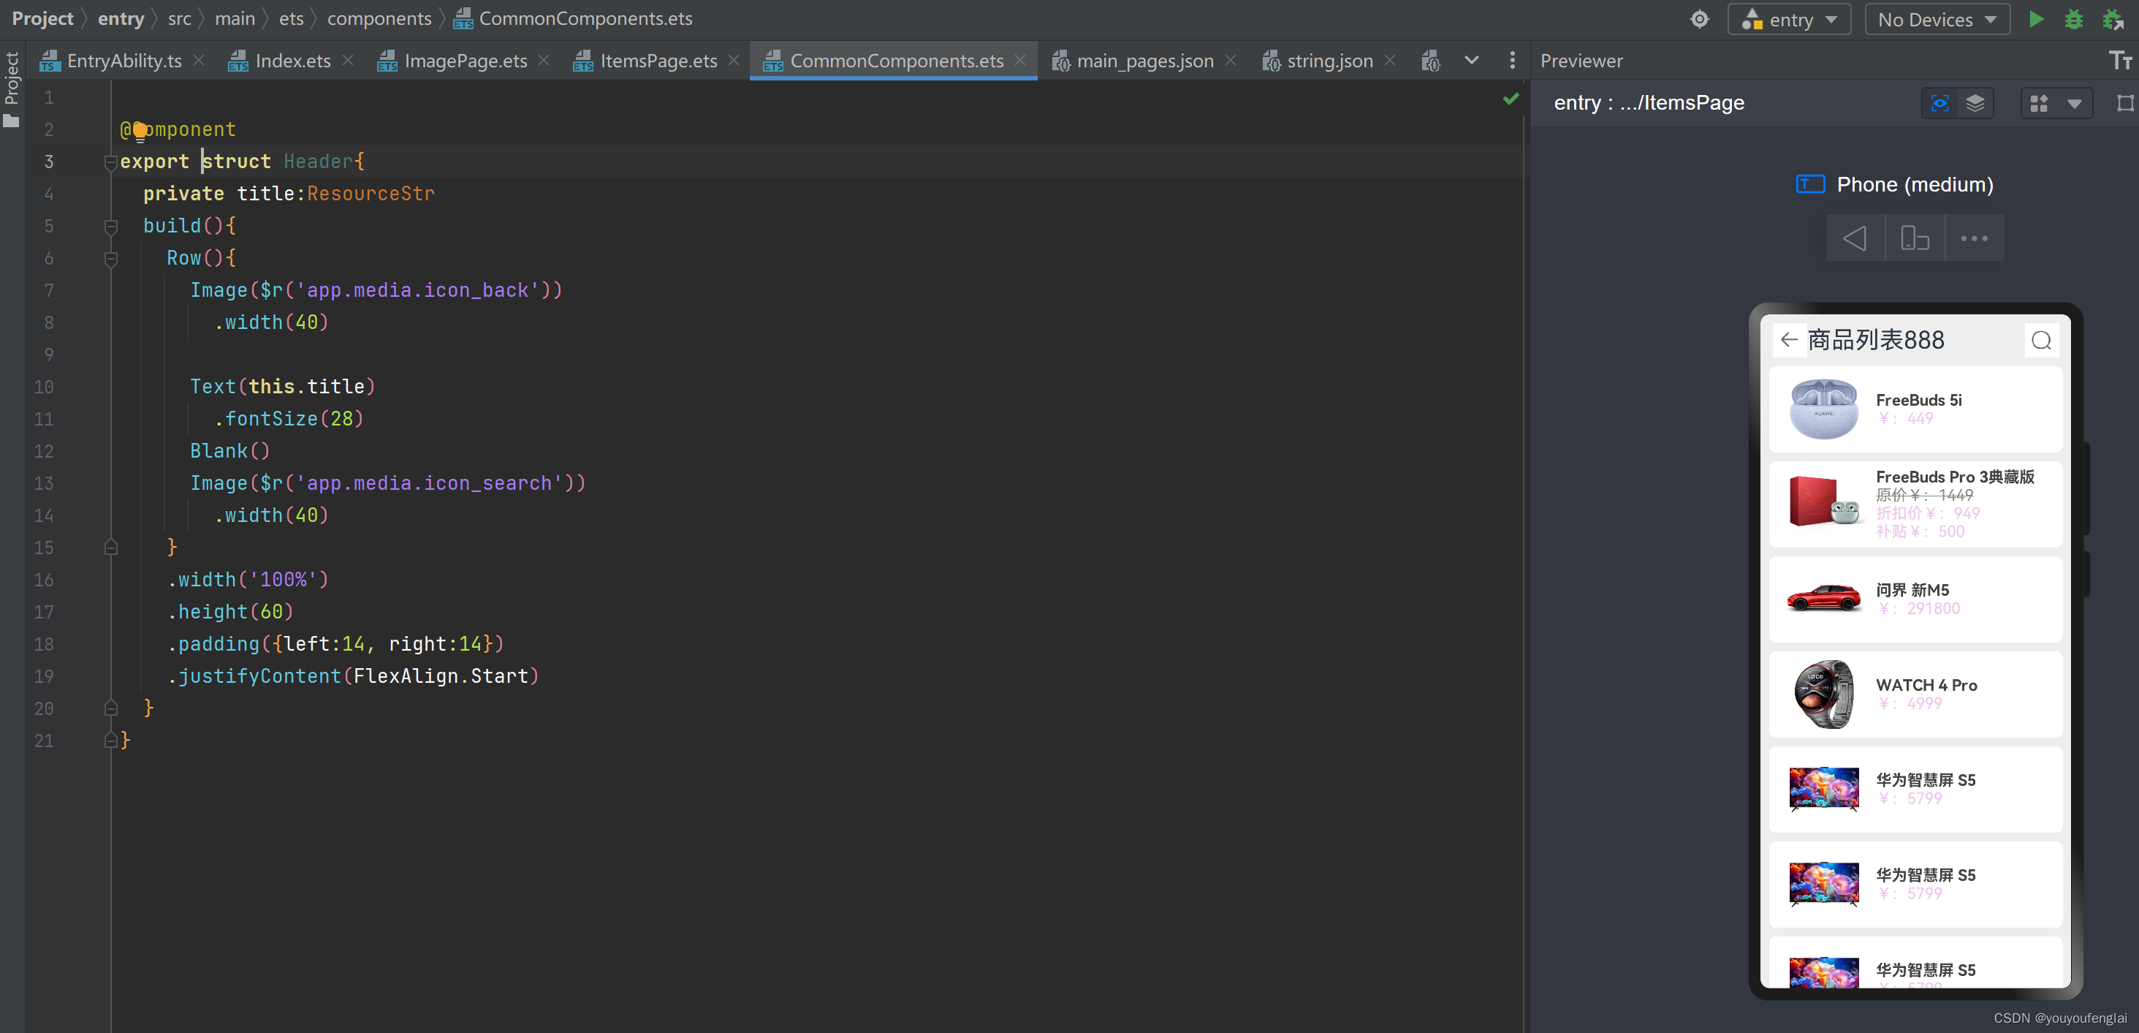Click the fold end marker on line 15
The height and width of the screenshot is (1033, 2139).
tap(110, 548)
